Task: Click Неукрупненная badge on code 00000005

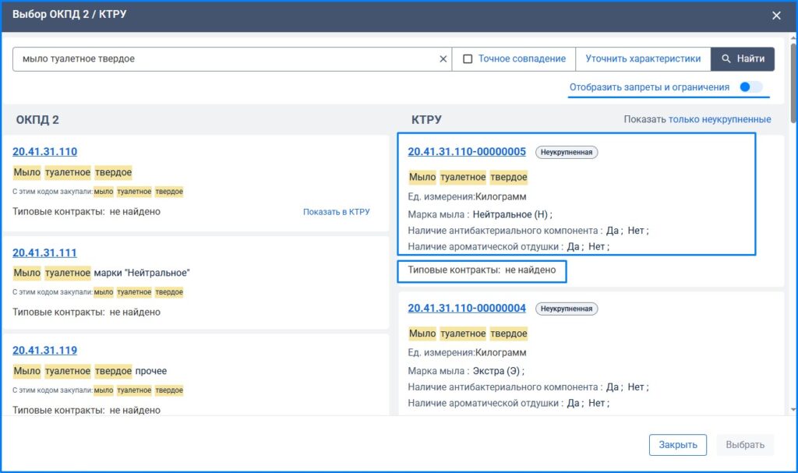Action: coord(567,152)
